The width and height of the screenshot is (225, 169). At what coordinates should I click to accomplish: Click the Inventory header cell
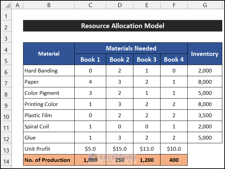205,54
